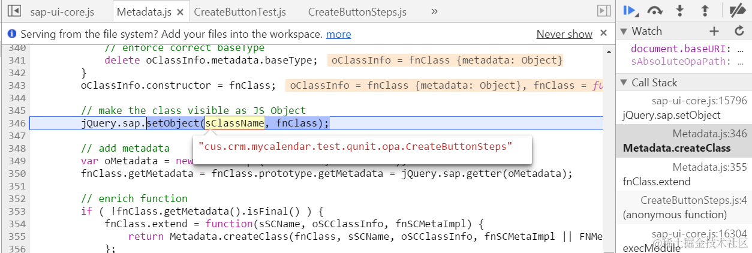
Task: Click the 'delete oClassInfo.metadata.baseType' statement
Action: tap(211, 61)
